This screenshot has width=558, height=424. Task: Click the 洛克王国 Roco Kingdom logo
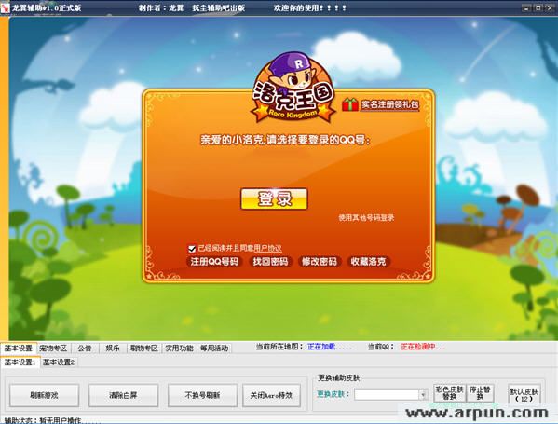293,88
